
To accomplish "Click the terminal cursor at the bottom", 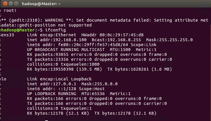I will point(46,120).
